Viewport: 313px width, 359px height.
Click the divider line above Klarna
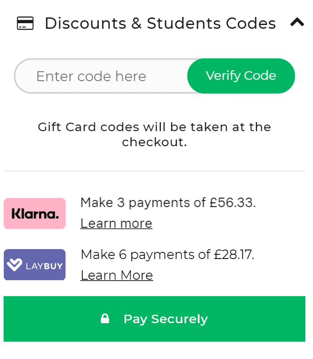click(x=154, y=171)
